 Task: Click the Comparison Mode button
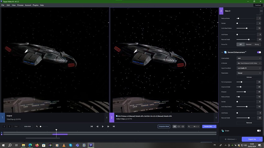point(164,126)
